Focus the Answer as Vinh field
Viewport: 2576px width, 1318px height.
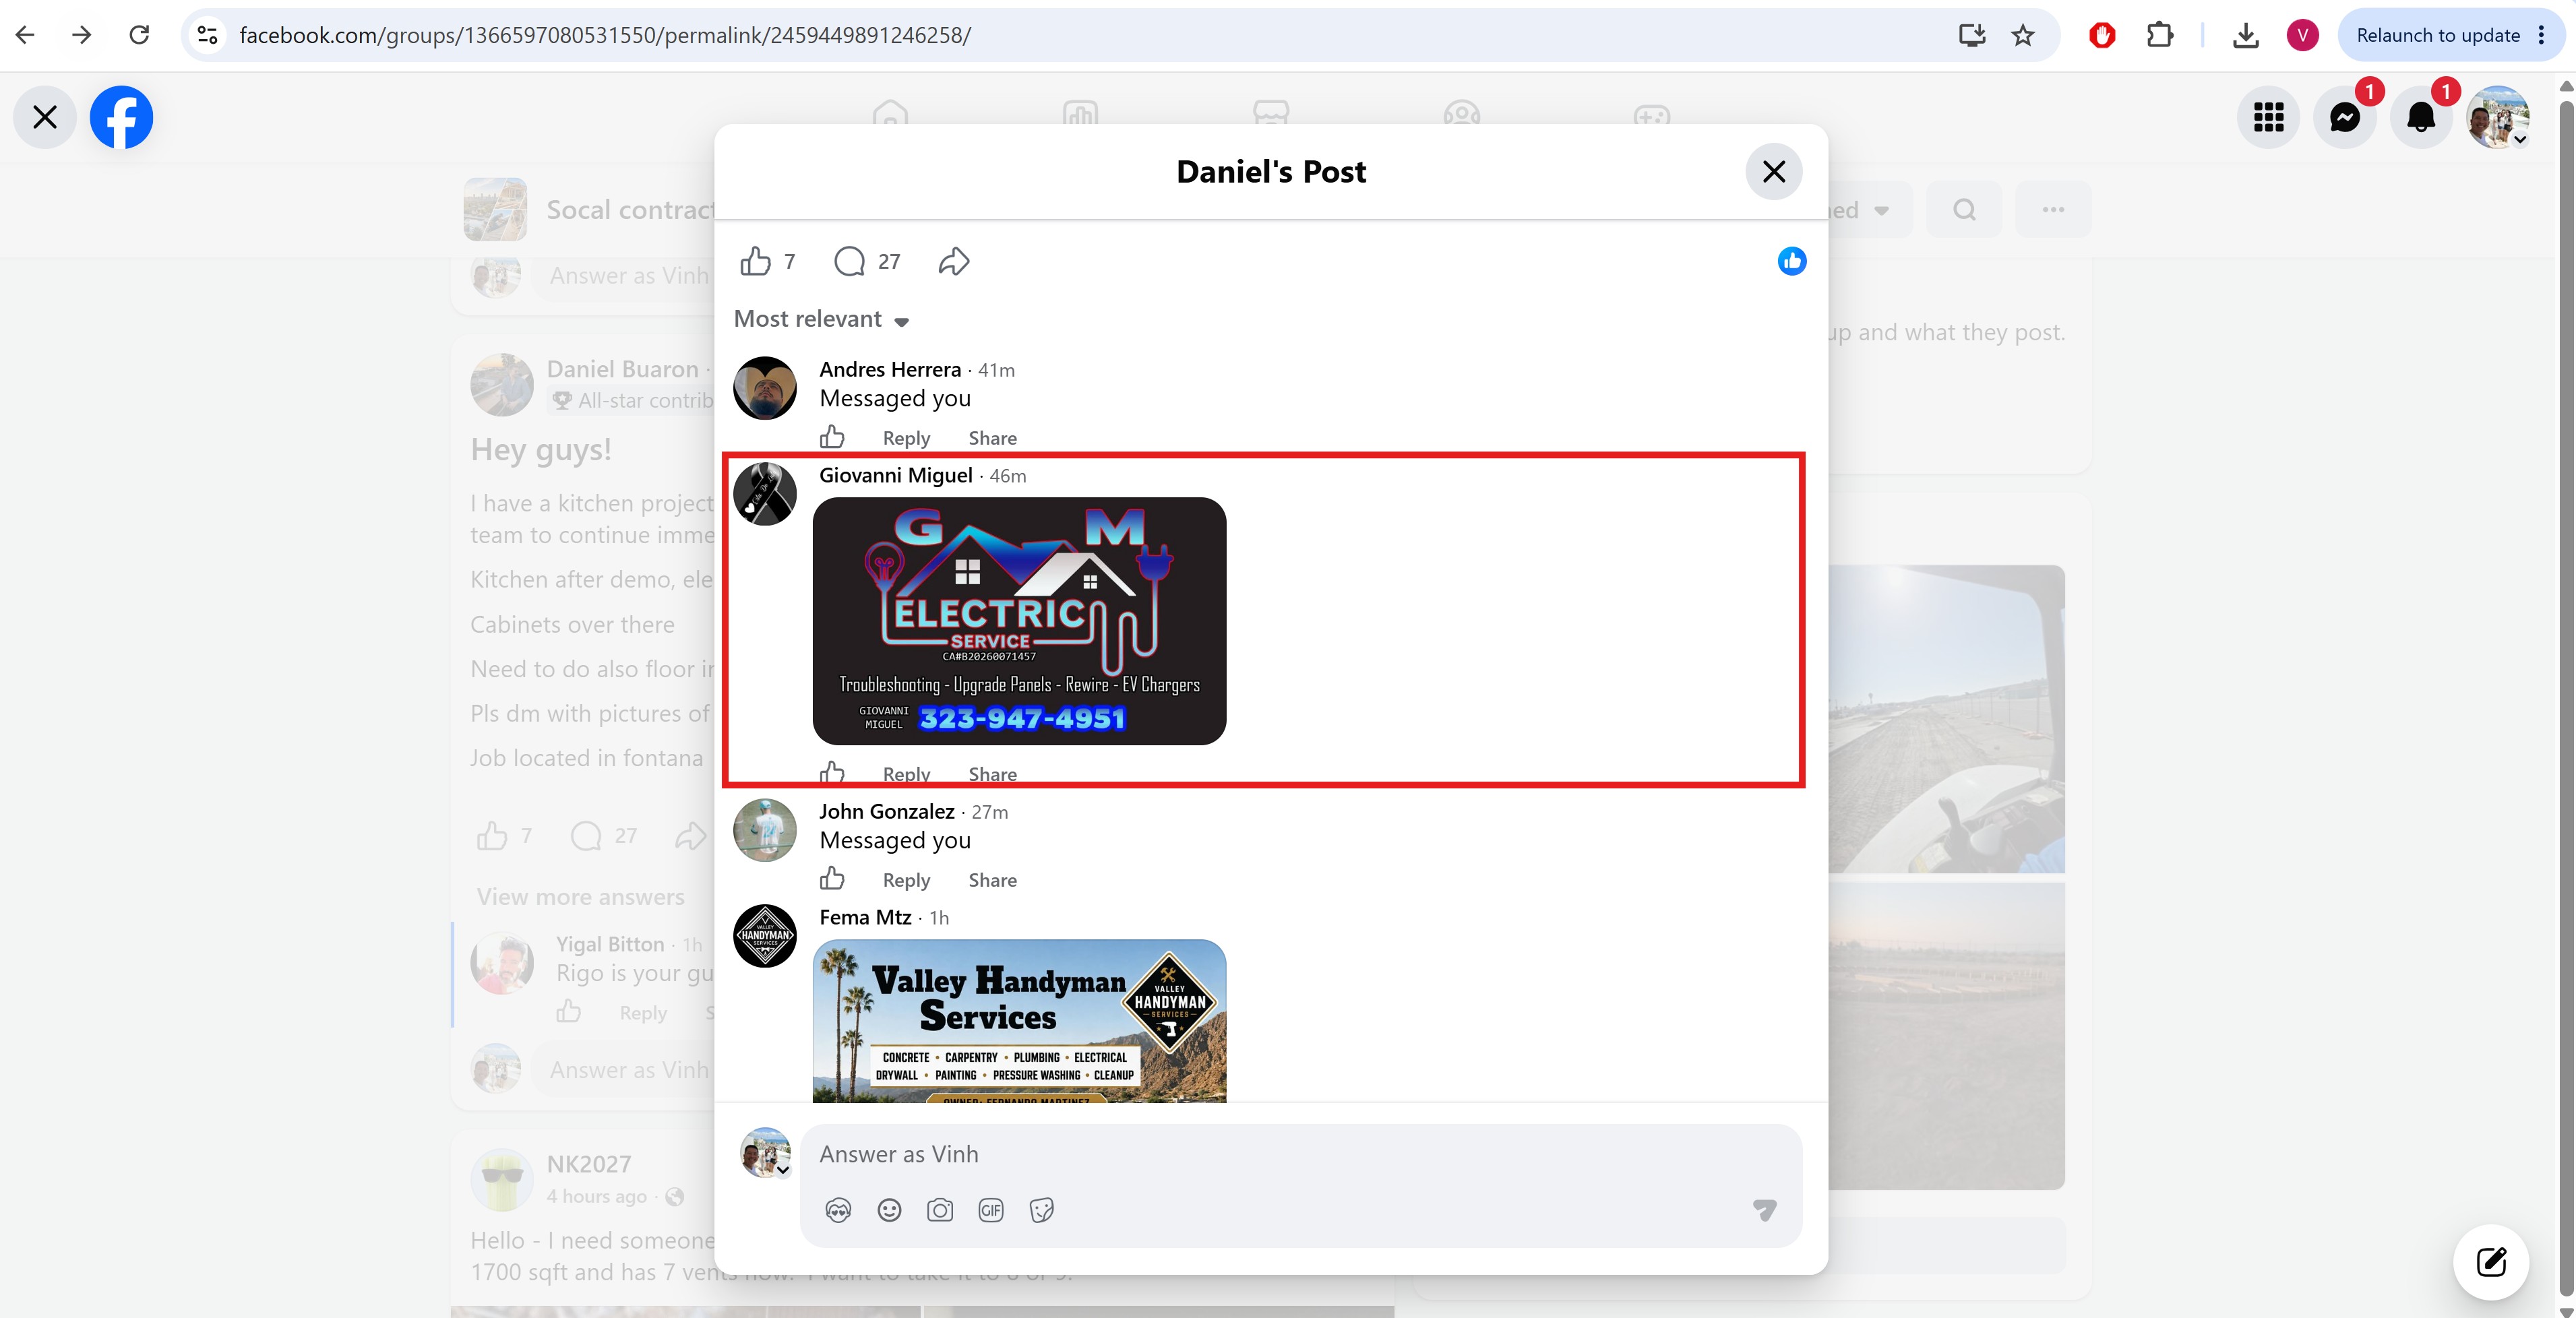coord(1300,1154)
